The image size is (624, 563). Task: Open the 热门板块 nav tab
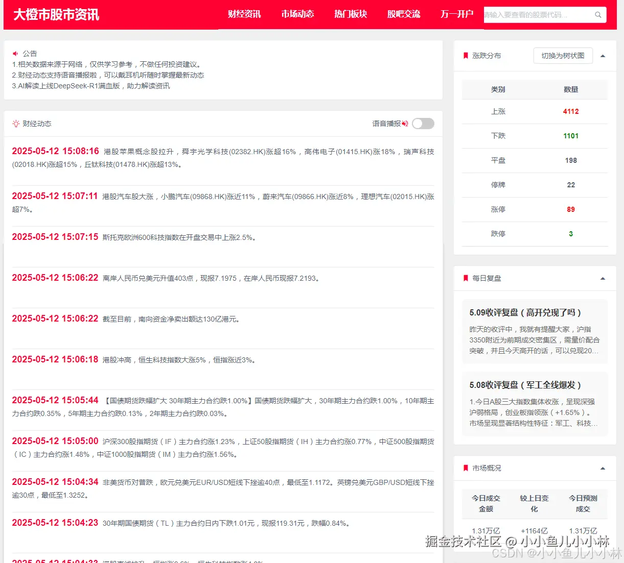point(351,14)
